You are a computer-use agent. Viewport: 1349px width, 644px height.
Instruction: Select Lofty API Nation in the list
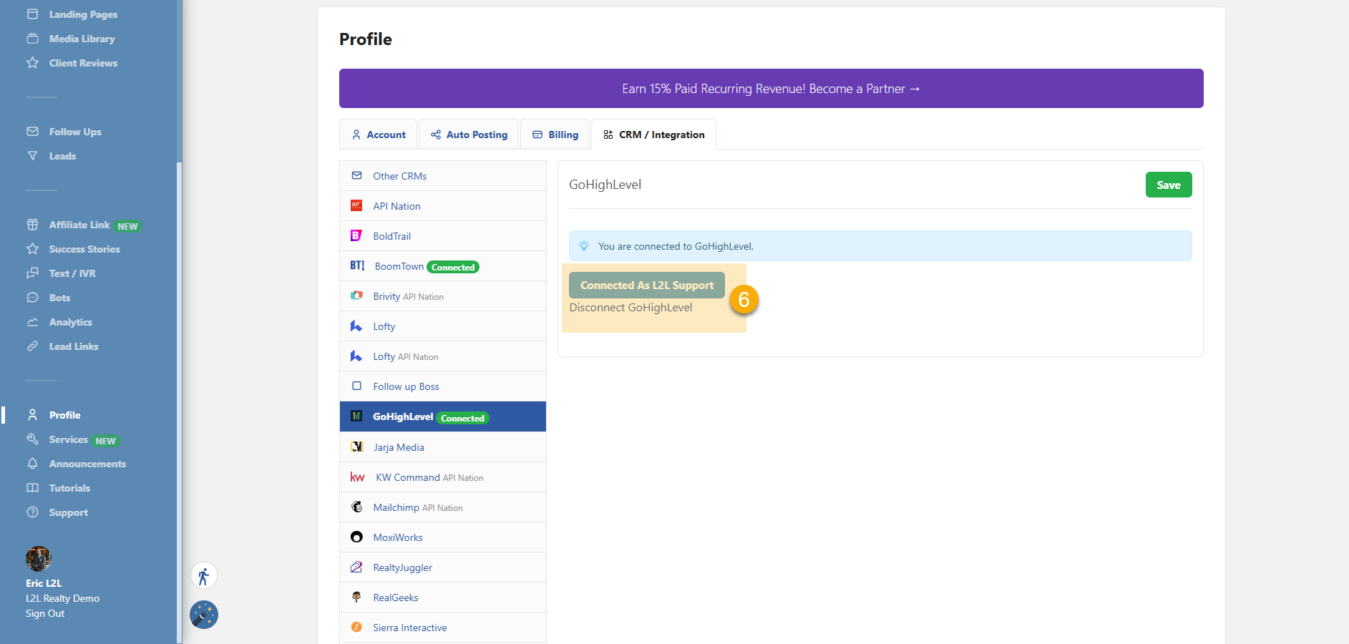443,356
